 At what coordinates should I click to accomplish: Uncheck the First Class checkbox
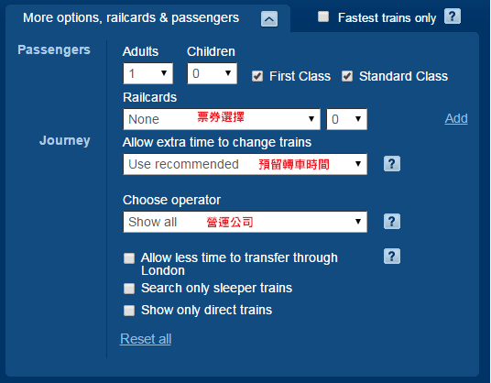(257, 76)
